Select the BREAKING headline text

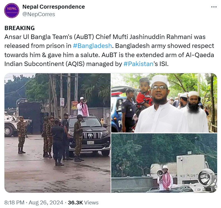click(20, 28)
